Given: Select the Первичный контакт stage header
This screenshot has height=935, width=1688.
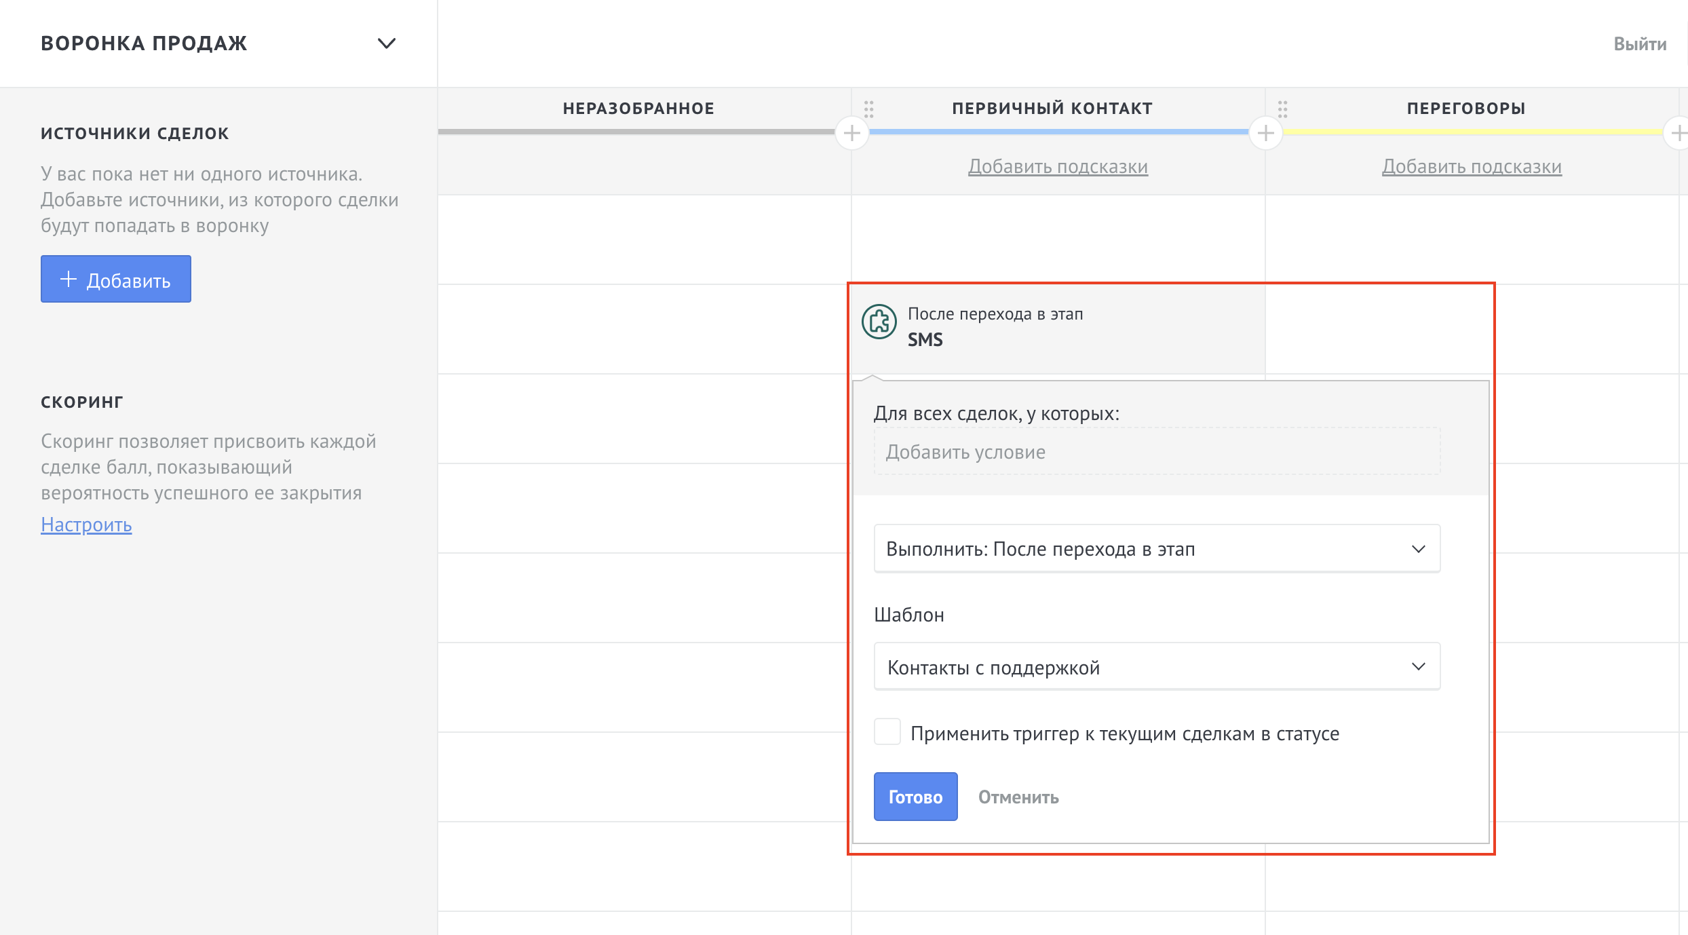Looking at the screenshot, I should pos(1052,109).
